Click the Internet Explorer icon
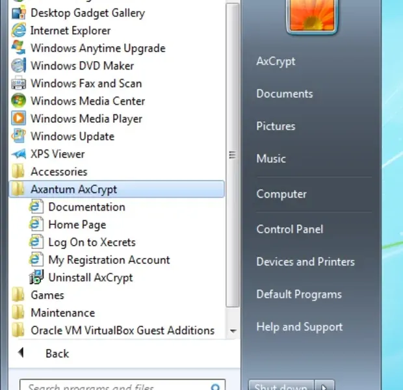 (18, 31)
